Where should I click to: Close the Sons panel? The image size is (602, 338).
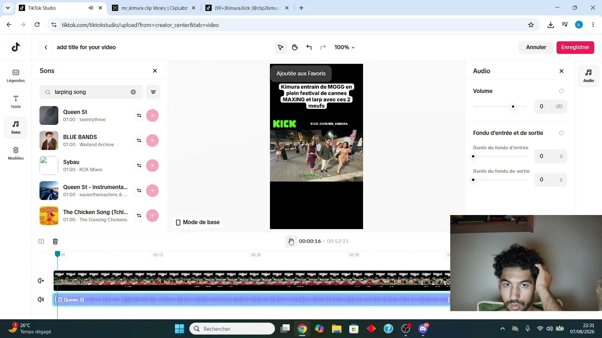[x=155, y=71]
